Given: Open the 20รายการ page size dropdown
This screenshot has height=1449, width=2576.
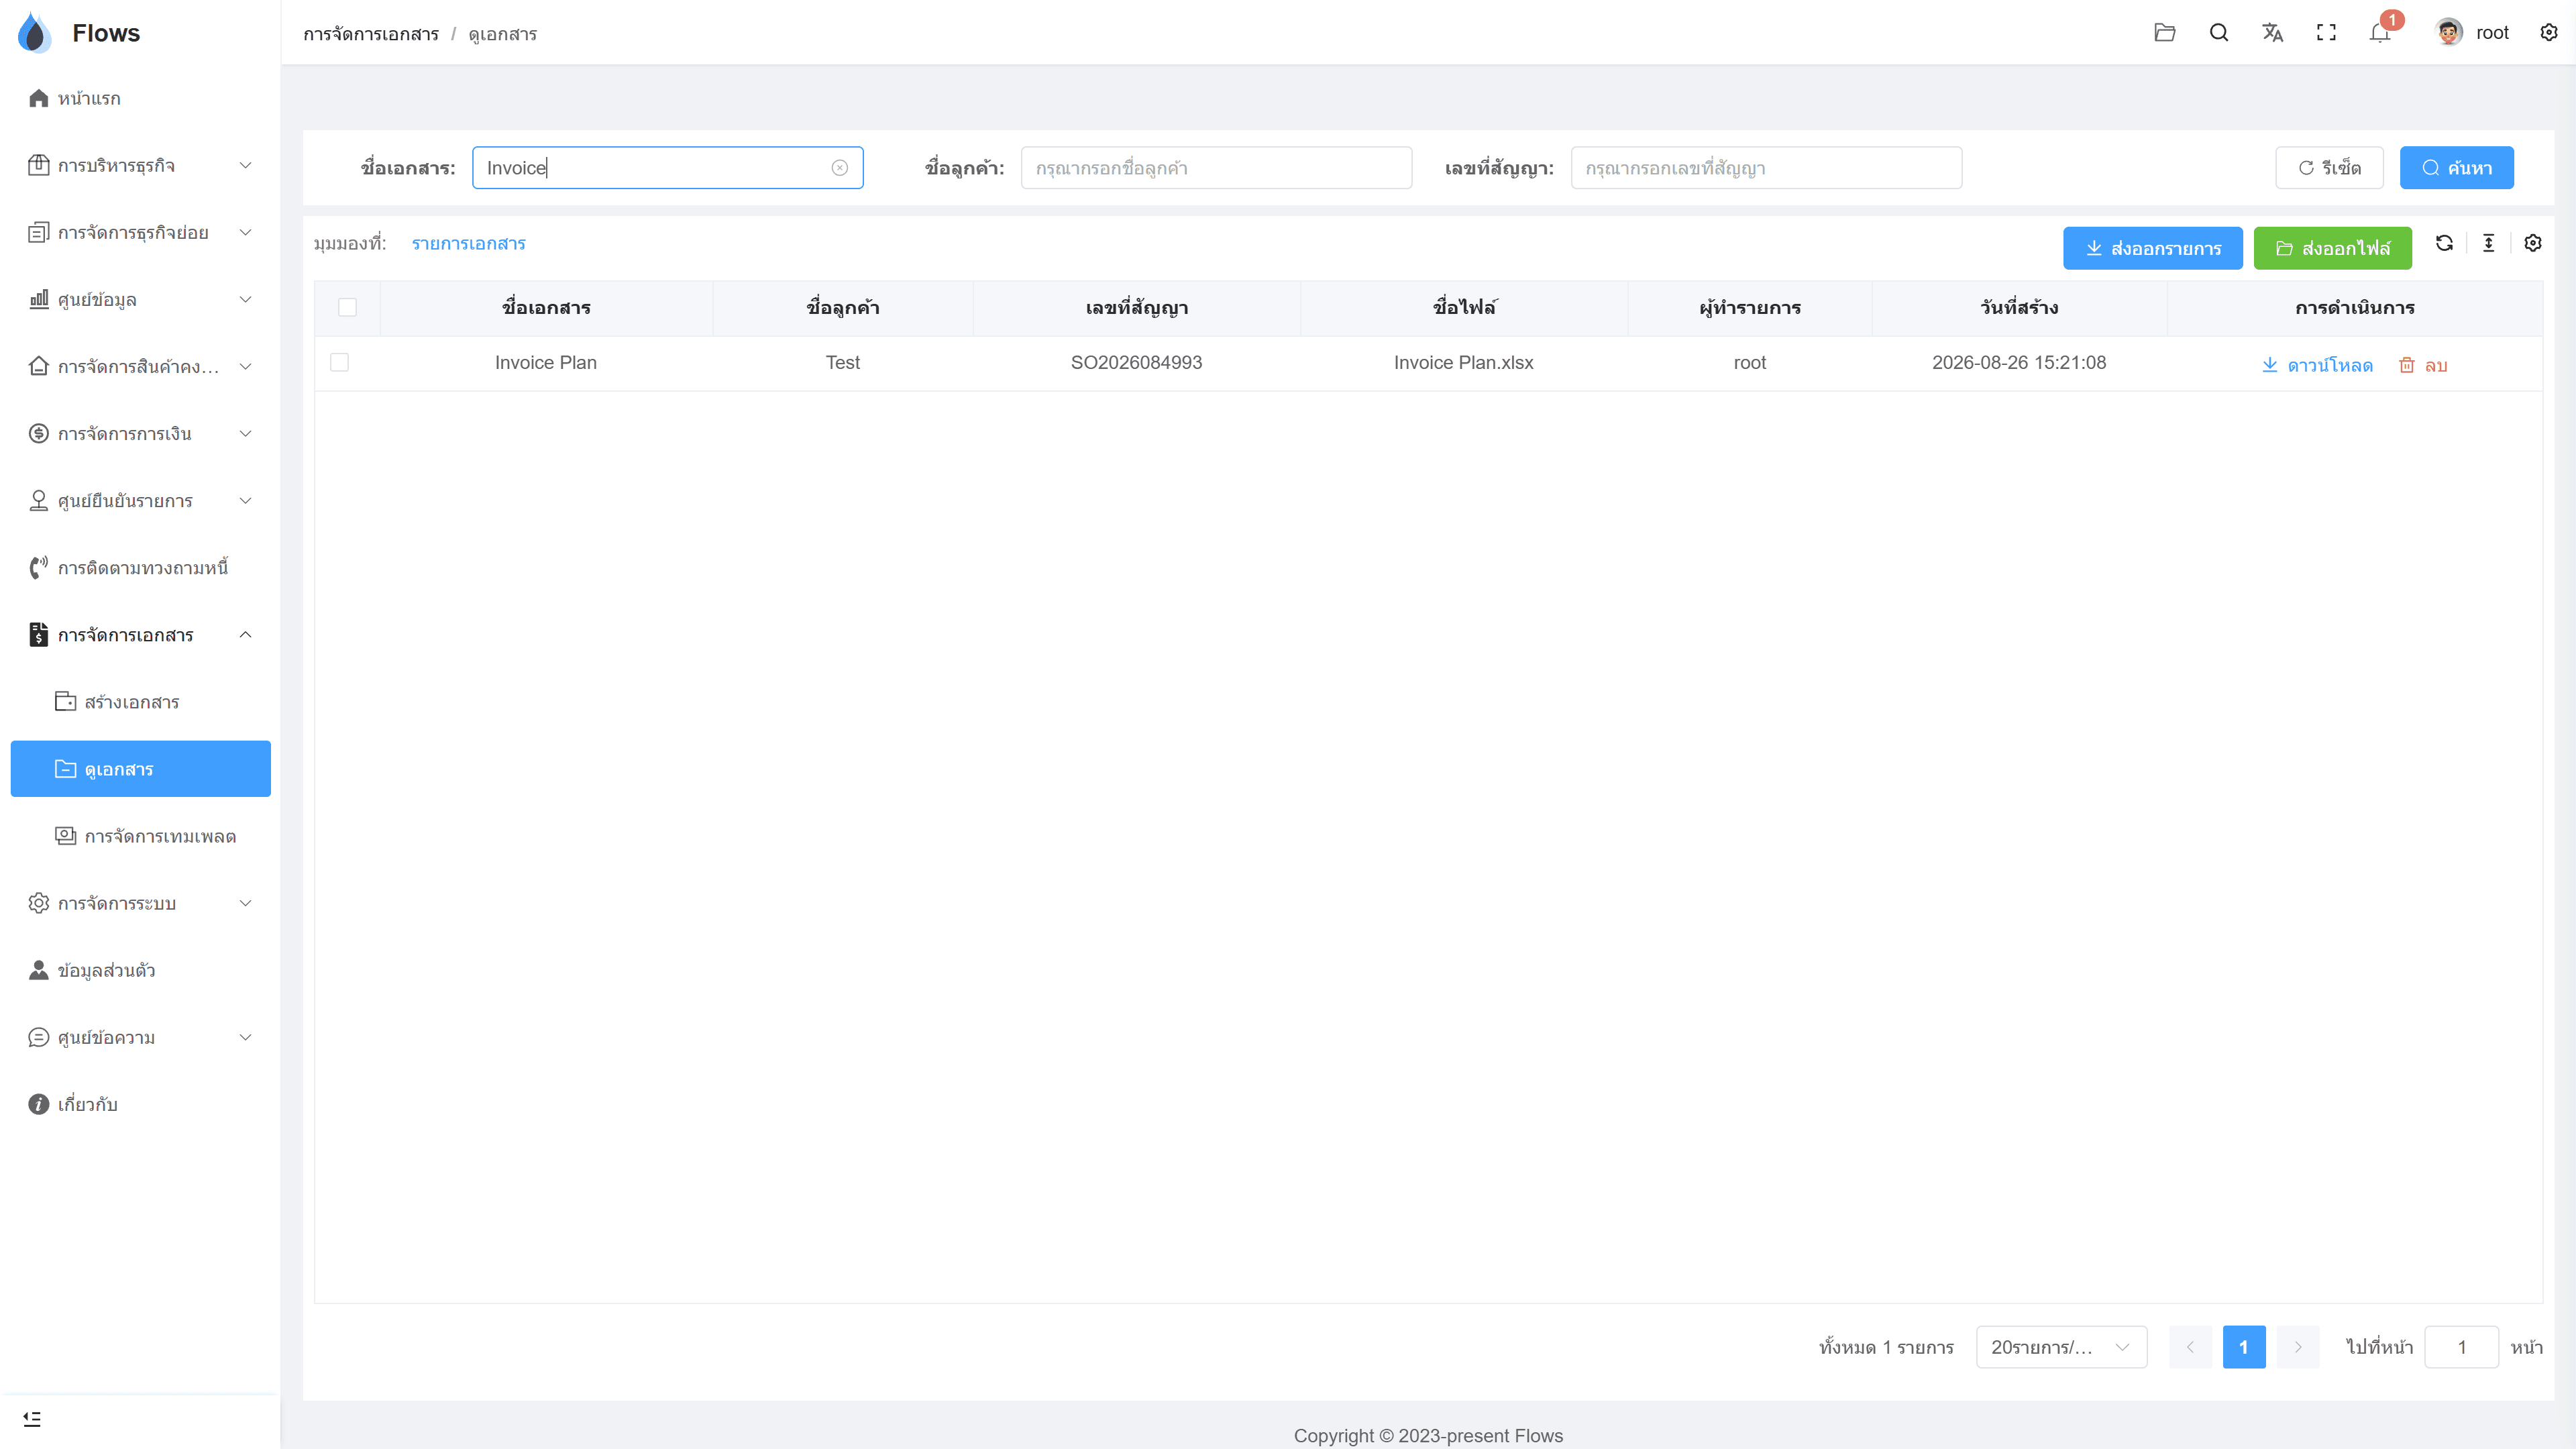Looking at the screenshot, I should (x=2061, y=1347).
